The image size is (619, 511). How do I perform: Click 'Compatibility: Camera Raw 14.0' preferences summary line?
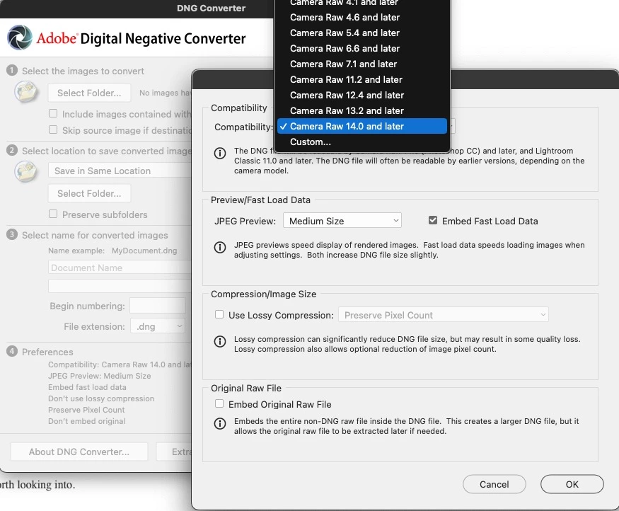coord(120,364)
